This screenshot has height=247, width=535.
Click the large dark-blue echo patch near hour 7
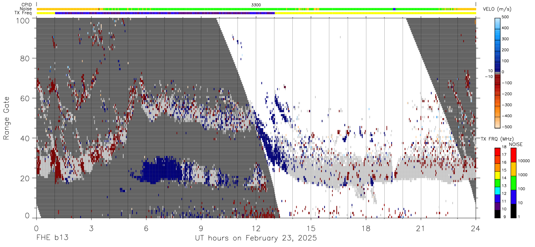click(x=161, y=170)
